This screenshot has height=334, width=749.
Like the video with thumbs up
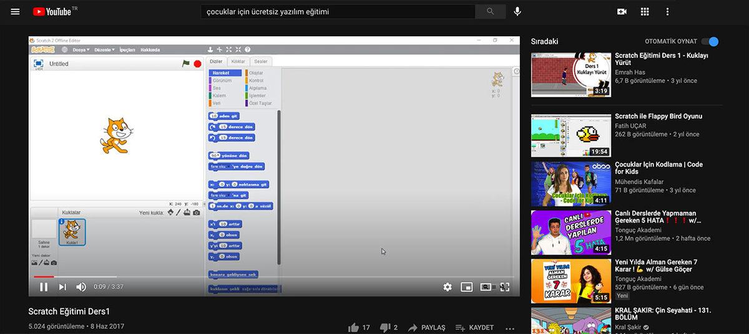(354, 327)
